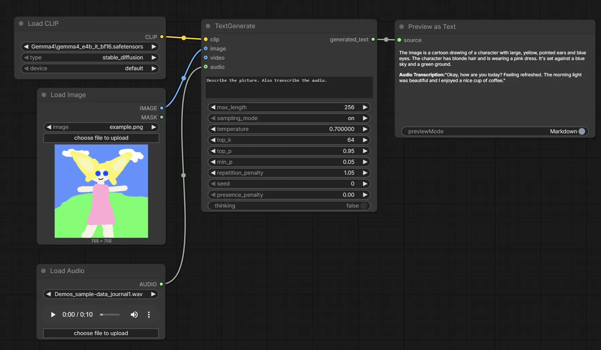The height and width of the screenshot is (350, 601).
Task: Click the blue IMAGE output socket
Action: (161, 108)
